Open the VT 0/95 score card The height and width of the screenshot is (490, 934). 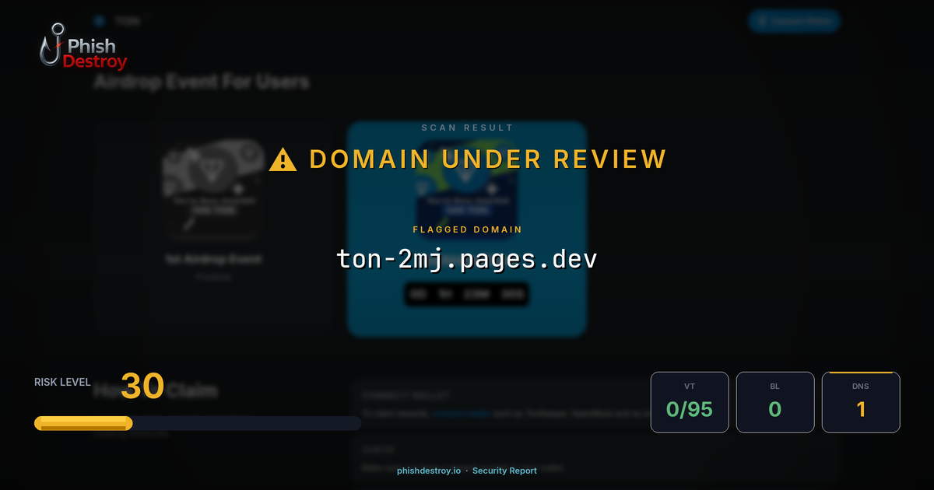click(690, 402)
